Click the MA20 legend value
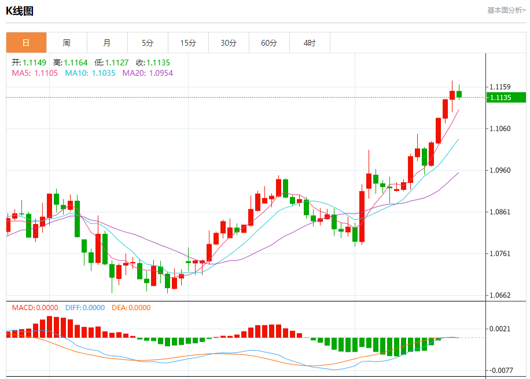The image size is (530, 379). [x=148, y=73]
